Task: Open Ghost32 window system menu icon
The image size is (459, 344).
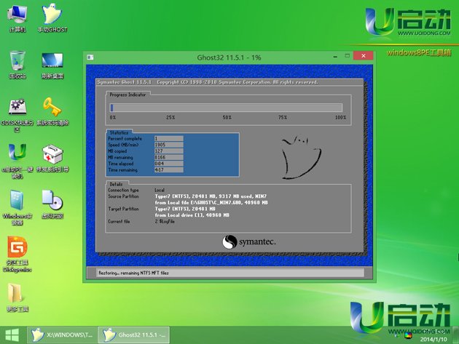Action: point(90,57)
